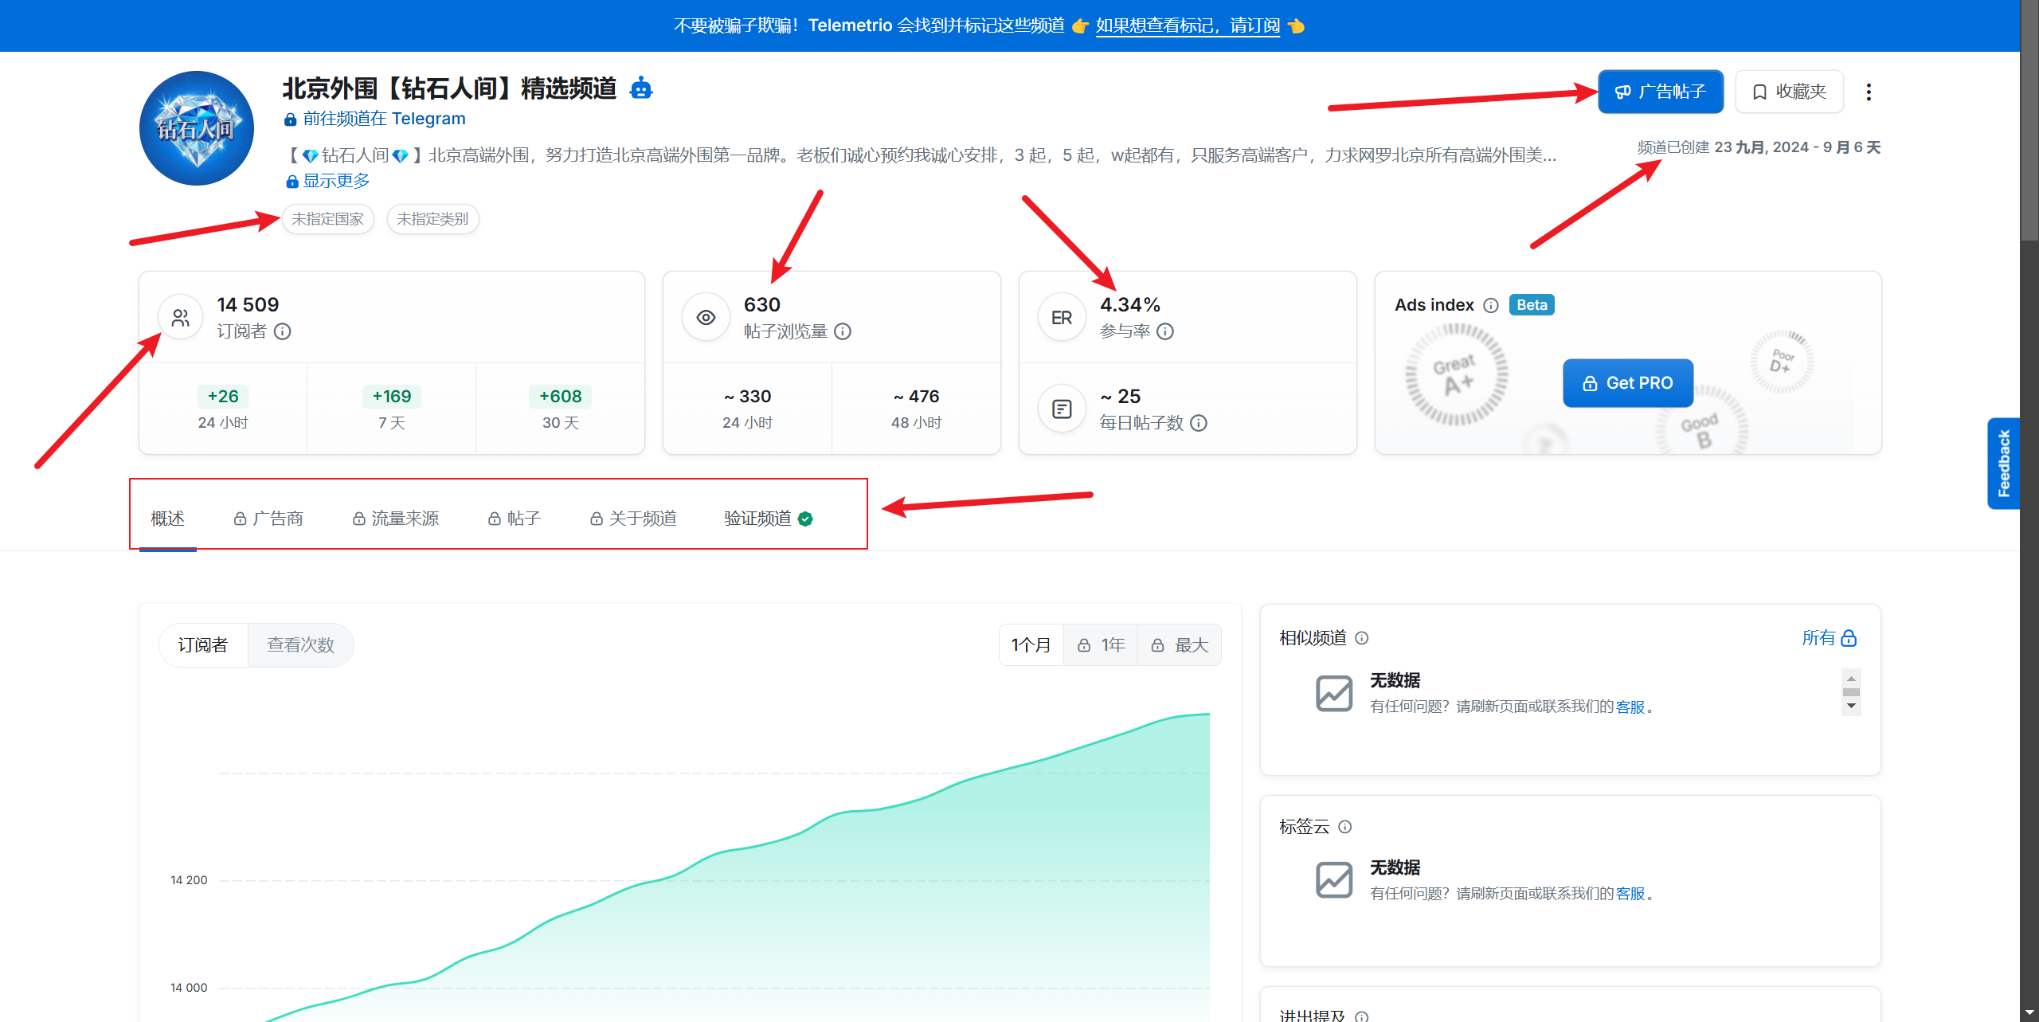Image resolution: width=2039 pixels, height=1022 pixels.
Task: Select the locked 最大 time range
Action: click(1180, 645)
